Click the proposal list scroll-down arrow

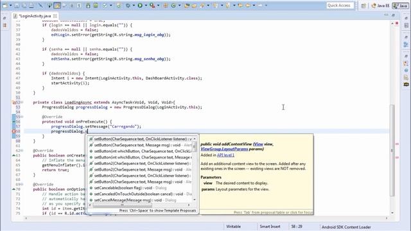pos(195,200)
